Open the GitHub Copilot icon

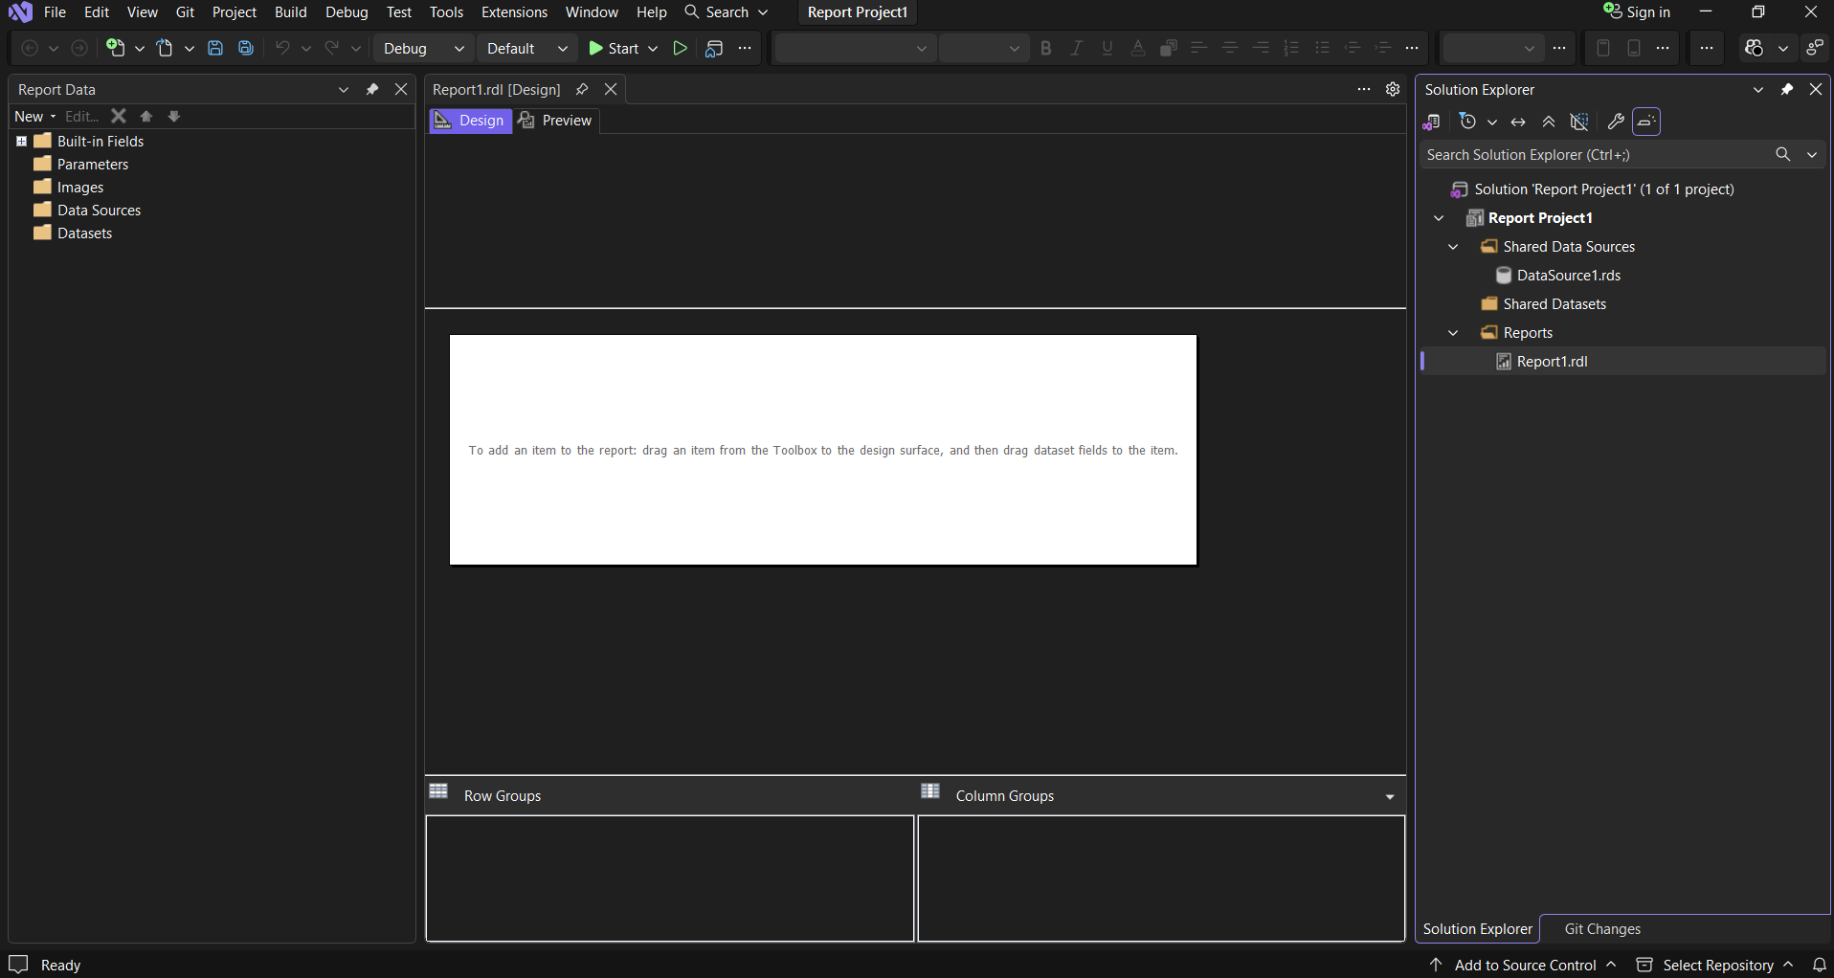(1754, 48)
